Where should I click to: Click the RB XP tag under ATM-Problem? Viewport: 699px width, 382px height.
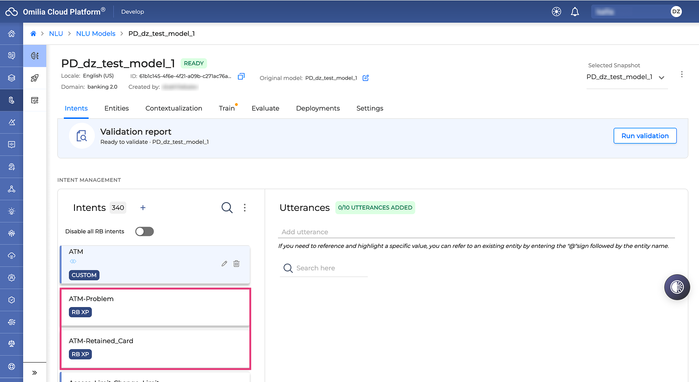point(80,312)
